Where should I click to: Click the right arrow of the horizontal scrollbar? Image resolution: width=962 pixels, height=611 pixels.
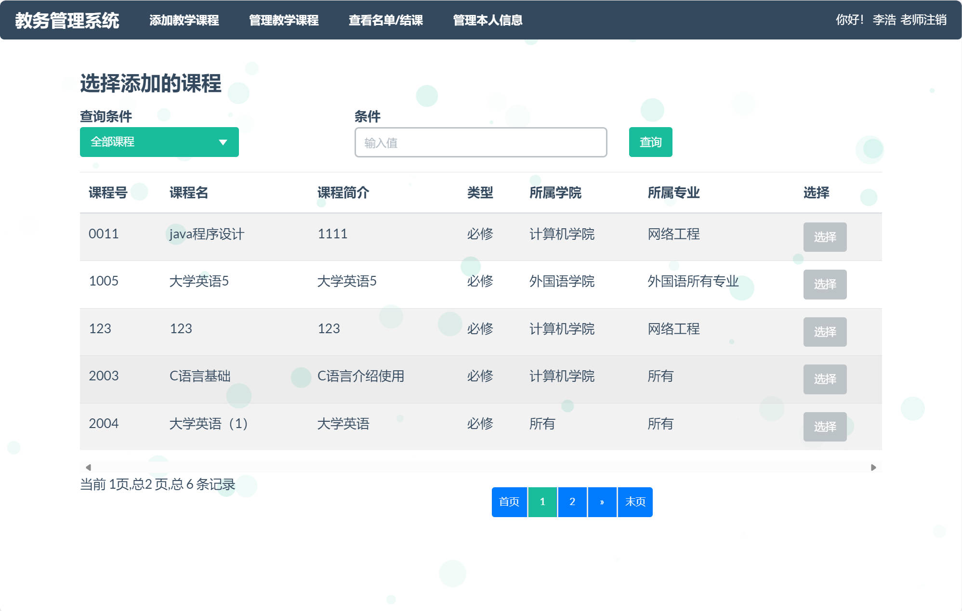[x=873, y=466]
